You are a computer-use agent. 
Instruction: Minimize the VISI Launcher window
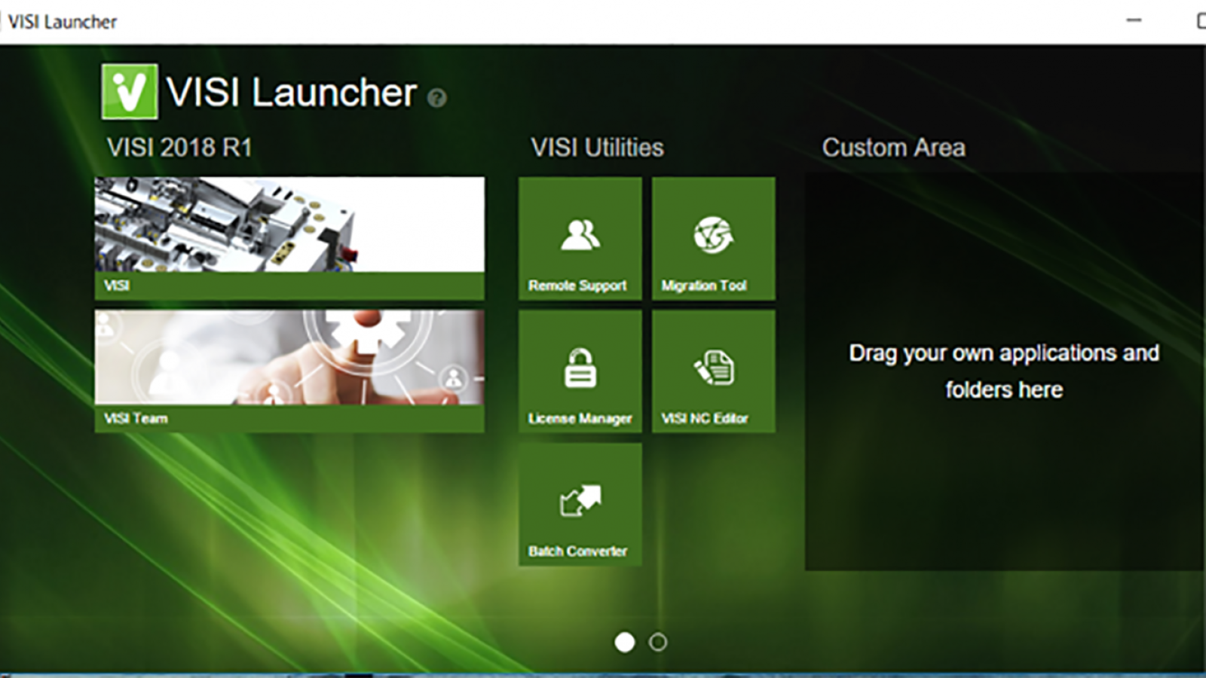point(1134,21)
